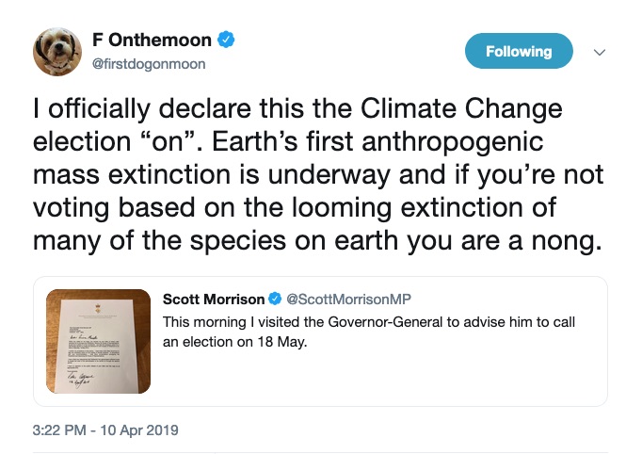Screen dimensions: 626x454
Task: Open the F Onthemoon profile name
Action: pos(155,41)
